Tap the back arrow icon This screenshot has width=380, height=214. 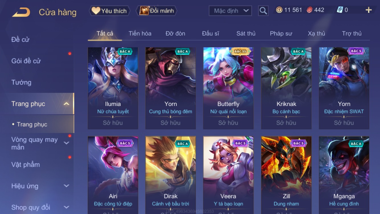(x=21, y=12)
